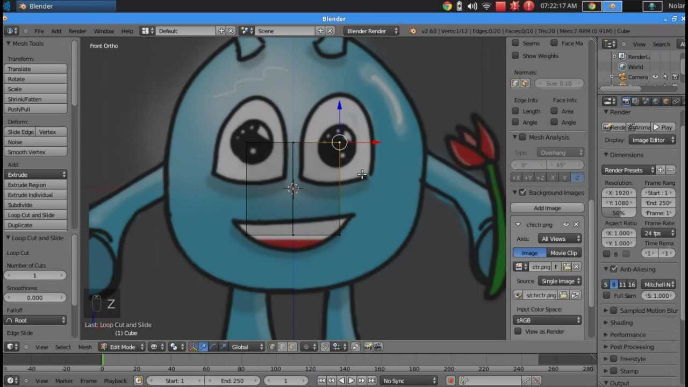Click the Translate button

click(x=36, y=69)
